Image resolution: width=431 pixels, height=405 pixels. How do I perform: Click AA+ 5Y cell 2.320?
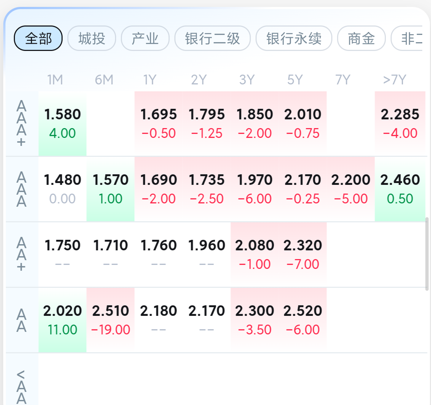point(303,254)
